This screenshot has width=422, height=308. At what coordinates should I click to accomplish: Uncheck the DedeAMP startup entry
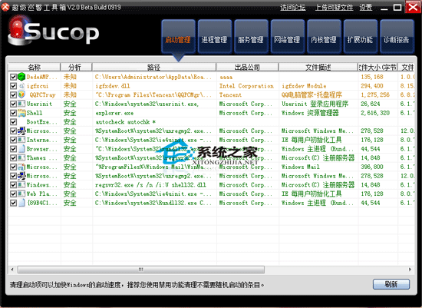tap(13, 77)
